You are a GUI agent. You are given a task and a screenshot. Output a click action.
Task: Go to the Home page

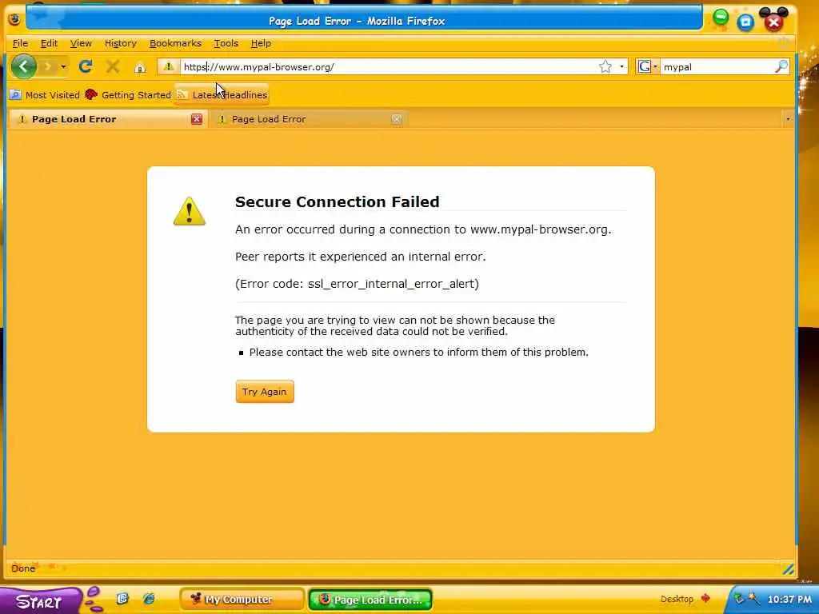(140, 67)
